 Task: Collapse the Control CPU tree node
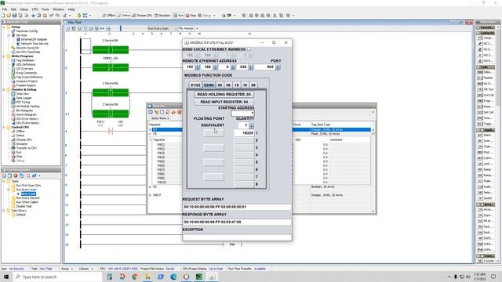[4, 127]
